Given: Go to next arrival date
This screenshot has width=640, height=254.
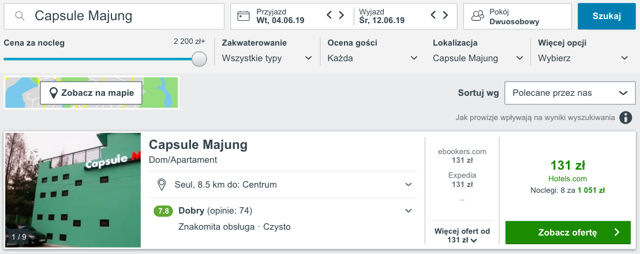Looking at the screenshot, I should point(342,16).
